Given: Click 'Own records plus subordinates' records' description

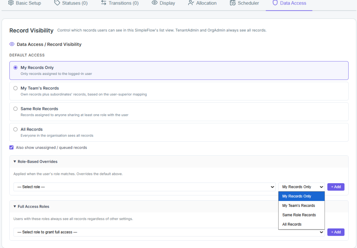Looking at the screenshot, I should 84,94.
